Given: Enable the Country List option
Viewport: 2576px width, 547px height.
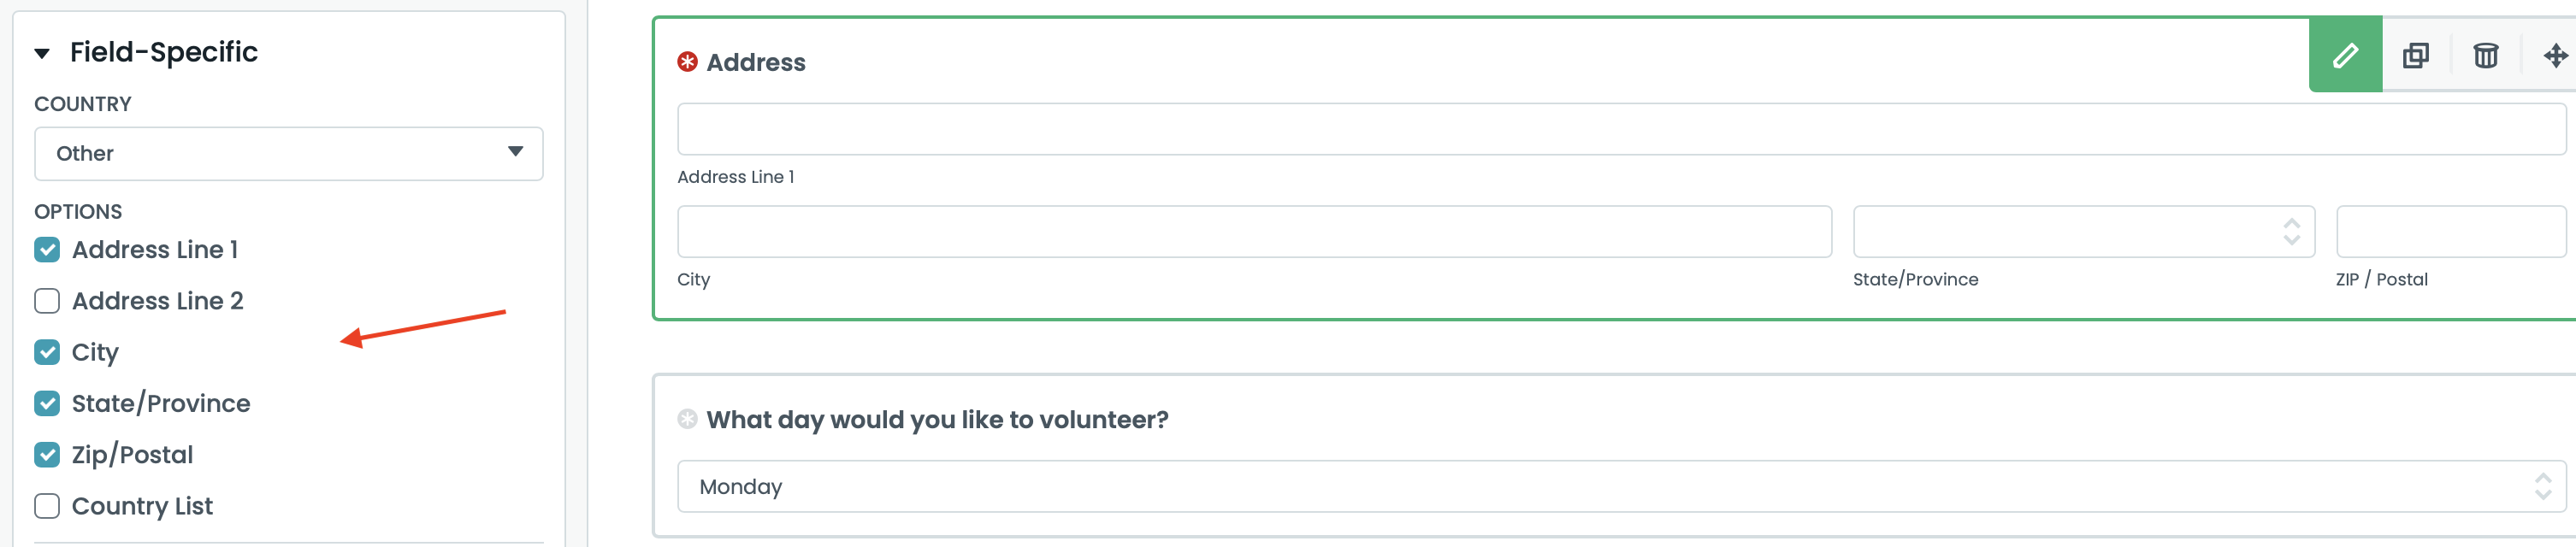Looking at the screenshot, I should click(47, 506).
